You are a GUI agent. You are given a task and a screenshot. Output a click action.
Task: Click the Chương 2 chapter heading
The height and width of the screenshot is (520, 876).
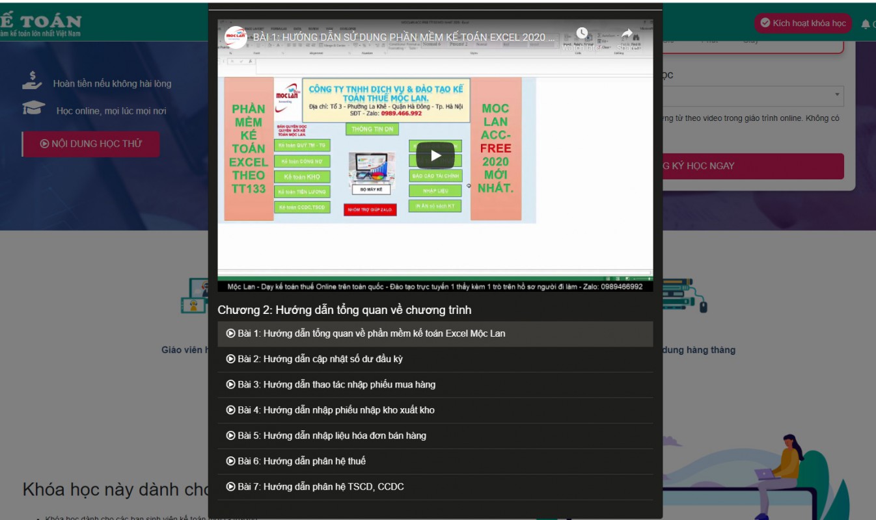coord(344,309)
